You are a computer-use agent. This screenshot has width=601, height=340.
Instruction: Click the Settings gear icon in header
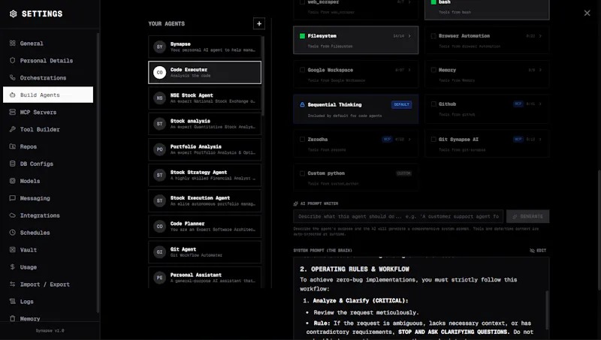point(13,14)
